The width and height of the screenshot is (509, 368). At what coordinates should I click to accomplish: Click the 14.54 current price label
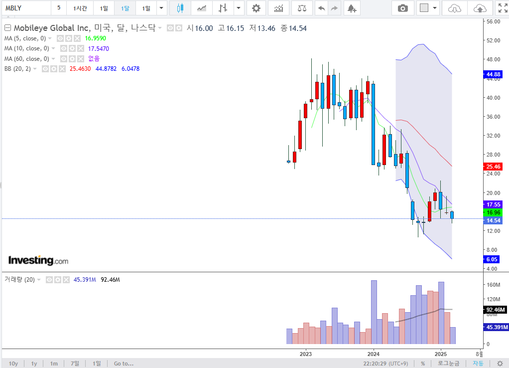click(x=493, y=220)
